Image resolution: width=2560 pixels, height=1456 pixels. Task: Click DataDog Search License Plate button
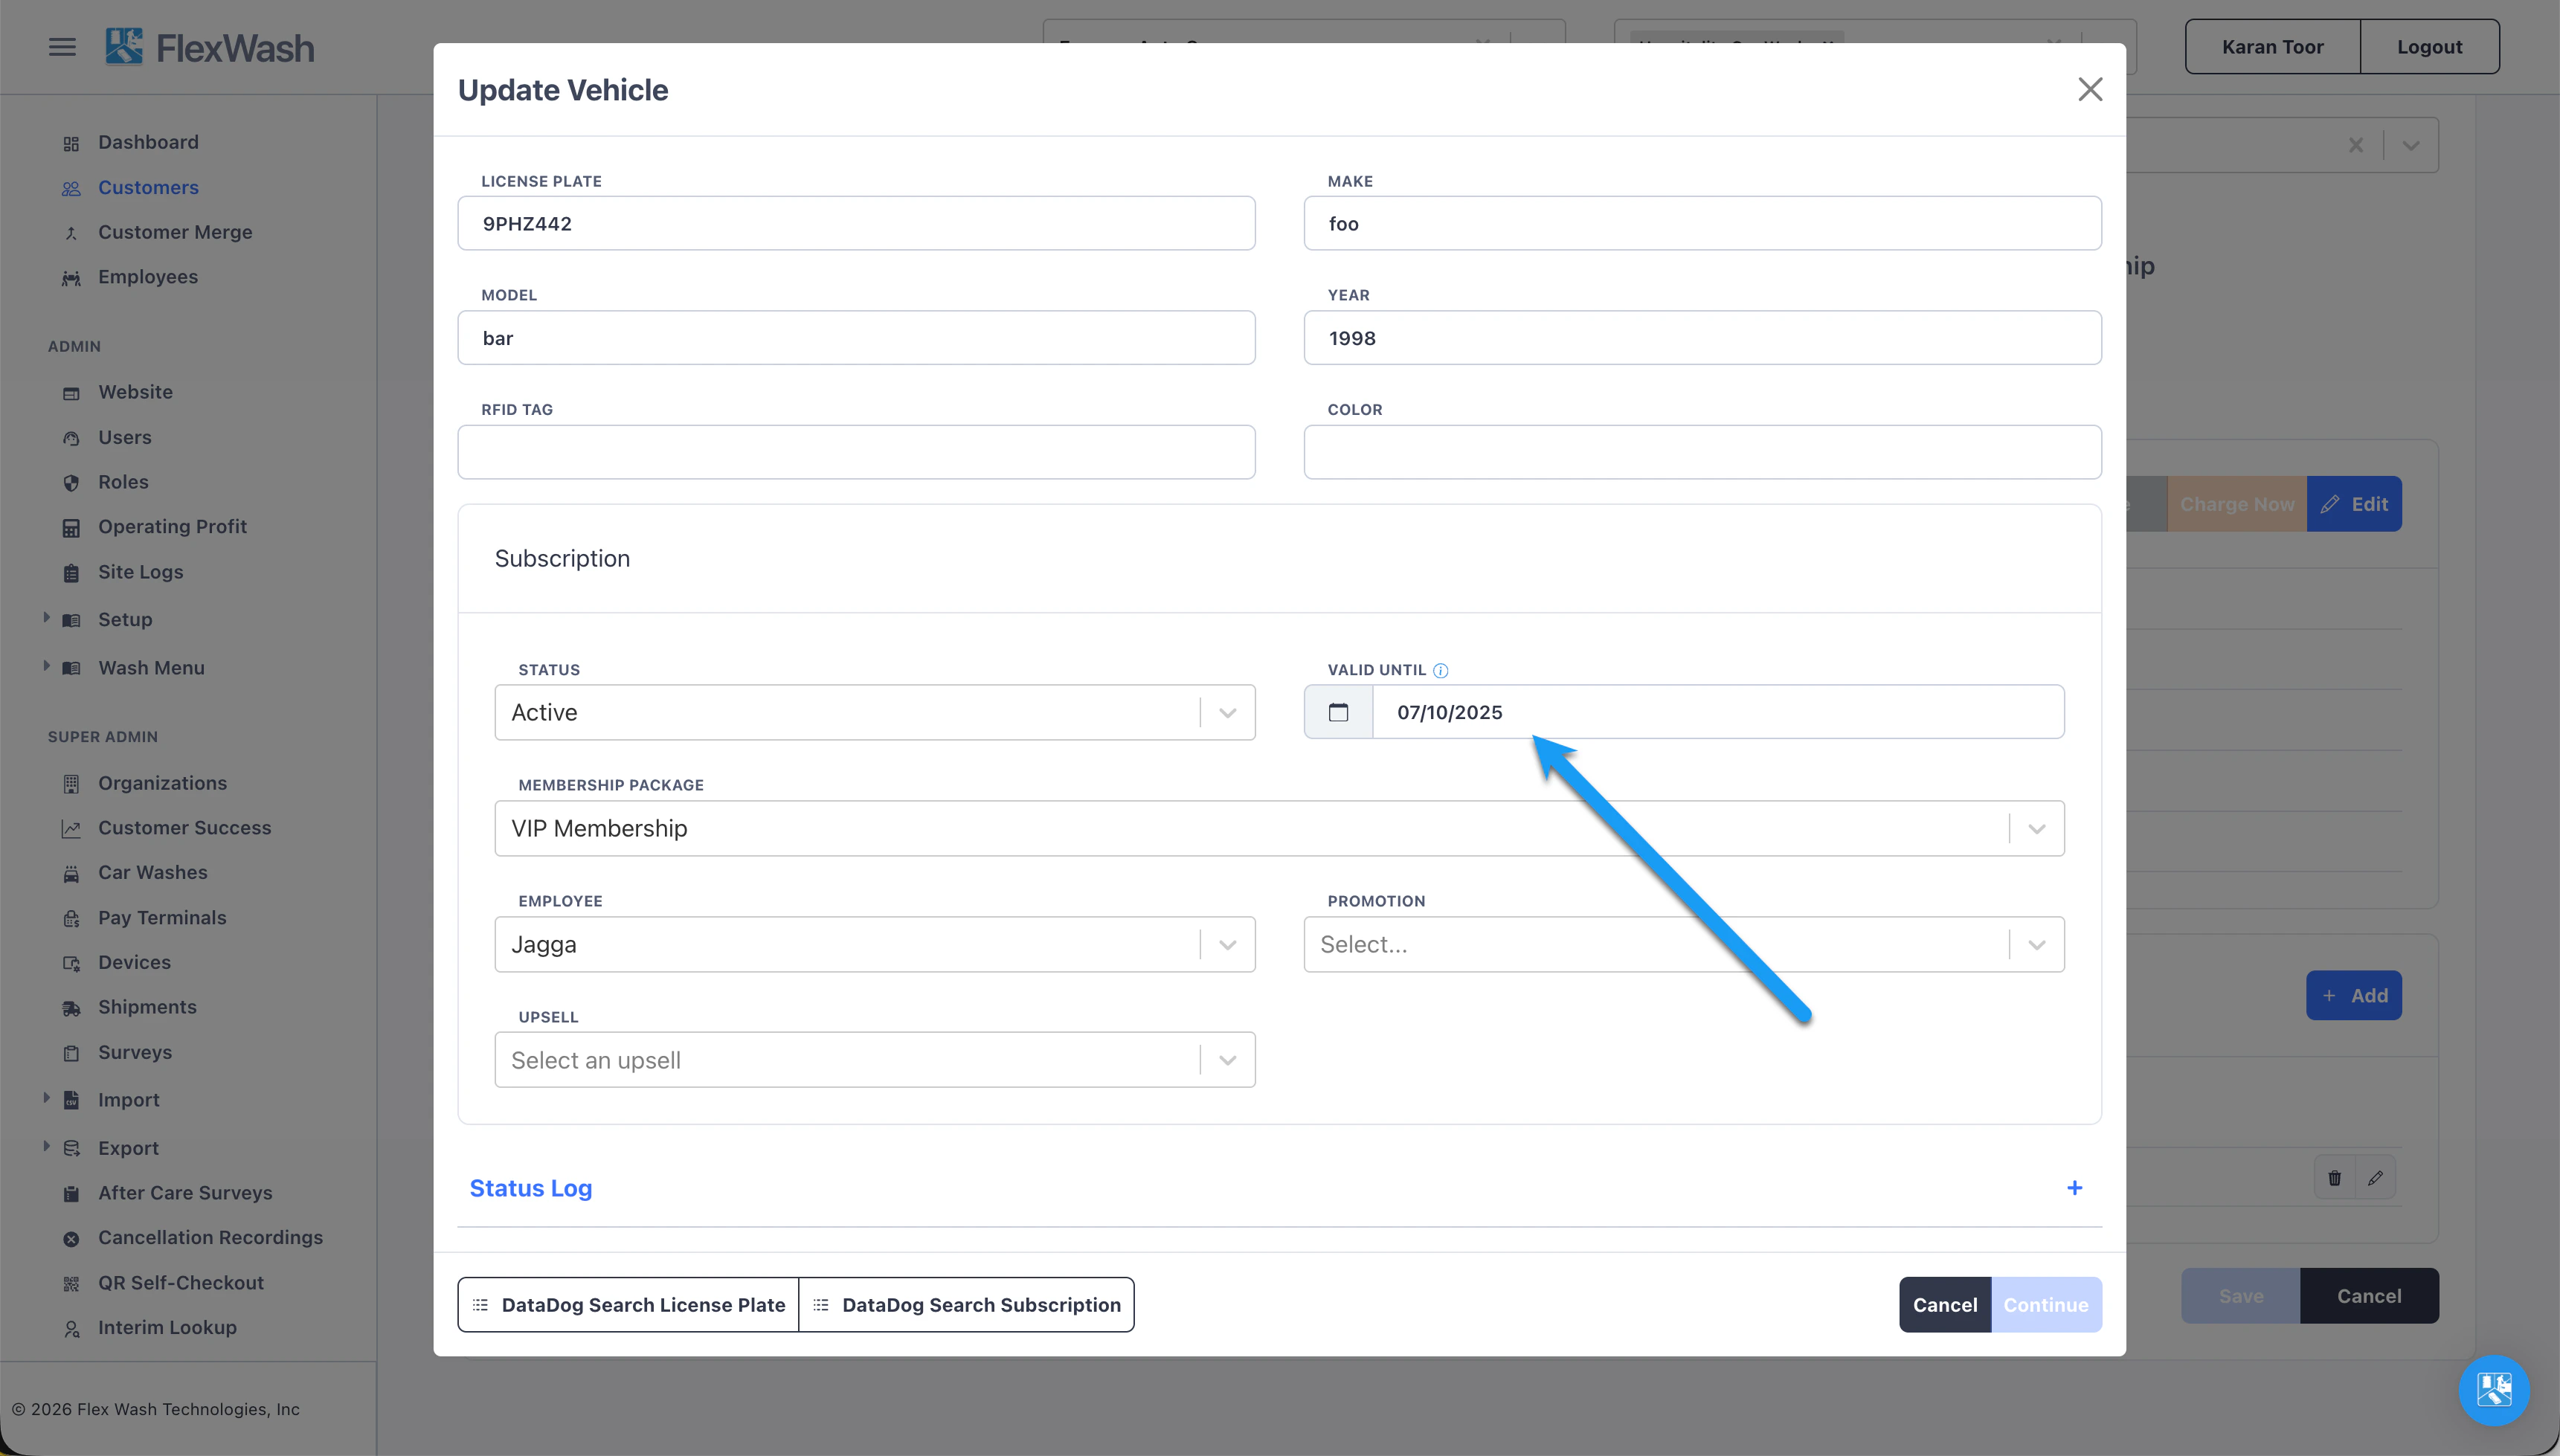pyautogui.click(x=629, y=1305)
